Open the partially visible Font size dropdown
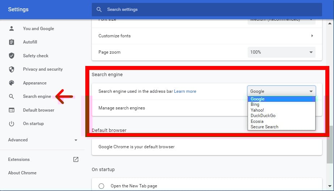The width and height of the screenshot is (334, 191). 281,22
